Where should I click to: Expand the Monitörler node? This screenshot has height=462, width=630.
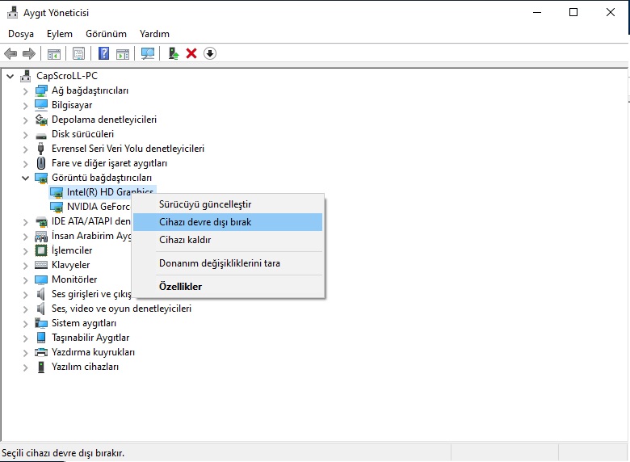point(25,280)
